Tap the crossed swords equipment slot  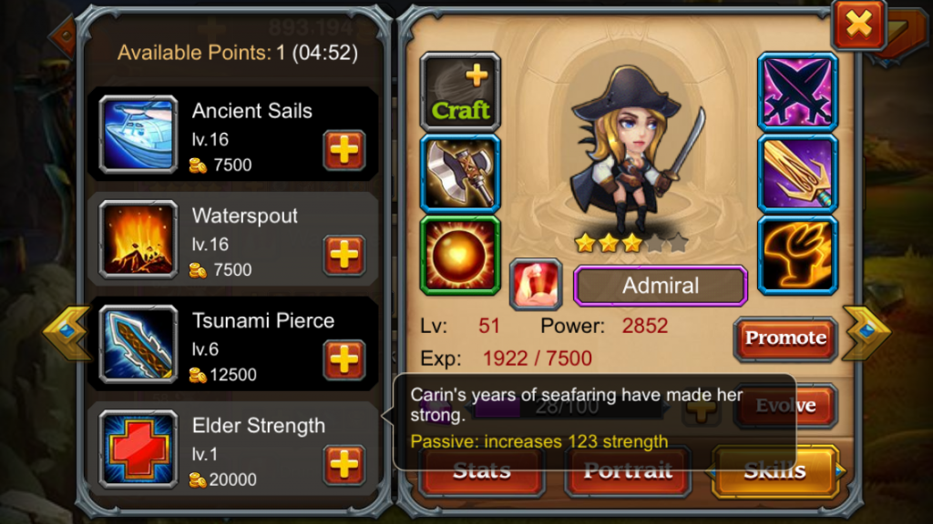[x=797, y=92]
